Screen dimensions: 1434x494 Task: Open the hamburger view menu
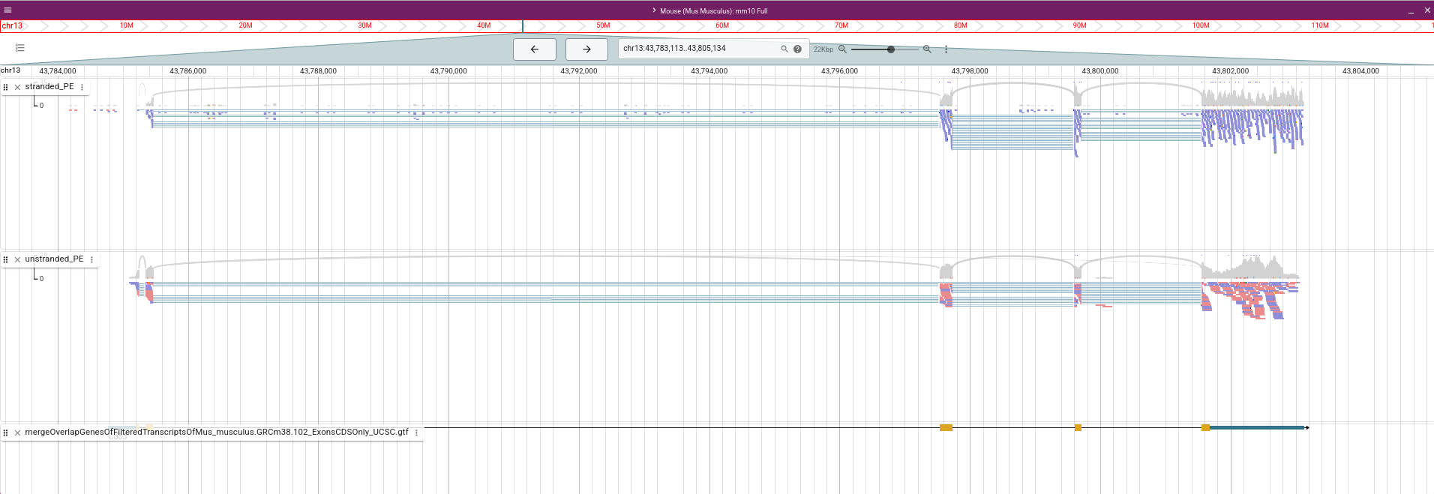(7, 10)
